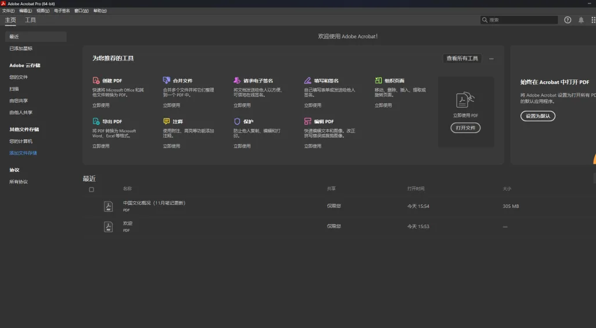Tick the select-all checkbox in recent list
Image resolution: width=596 pixels, height=328 pixels.
point(91,190)
